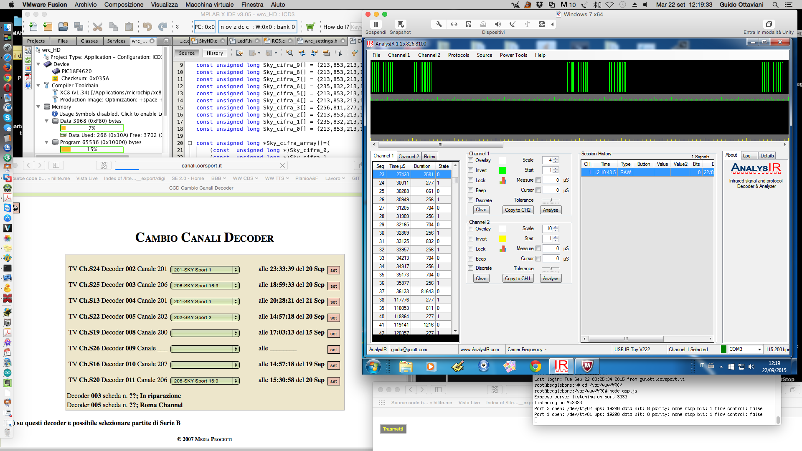Suspend the virtual machine with Sospendi
This screenshot has height=451, width=802.
[376, 25]
